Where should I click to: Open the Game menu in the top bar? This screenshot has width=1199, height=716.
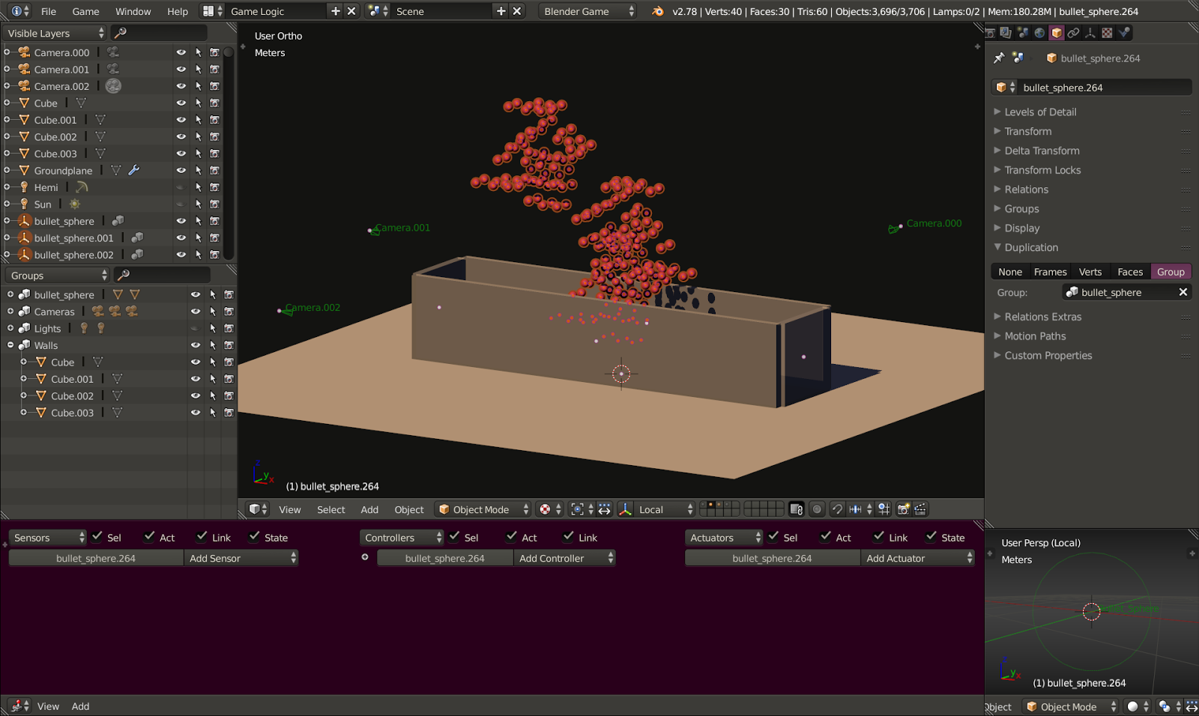click(x=85, y=11)
